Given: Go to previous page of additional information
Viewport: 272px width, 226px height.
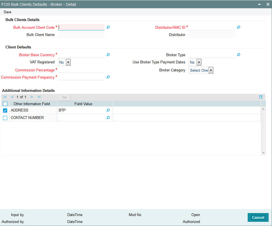Looking at the screenshot, I should 12,97.
